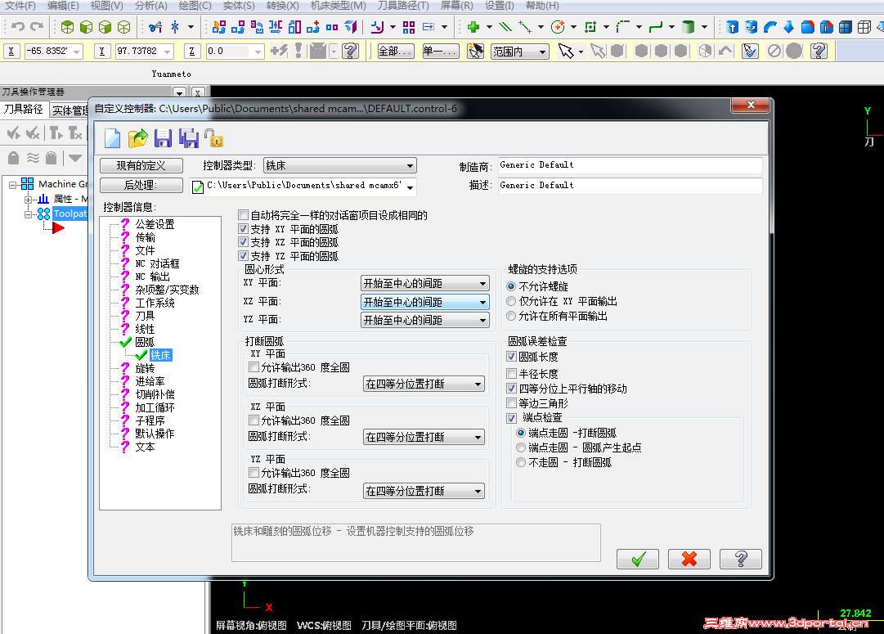Click the padlock security icon in dialog toolbar
The height and width of the screenshot is (634, 884).
[x=213, y=138]
